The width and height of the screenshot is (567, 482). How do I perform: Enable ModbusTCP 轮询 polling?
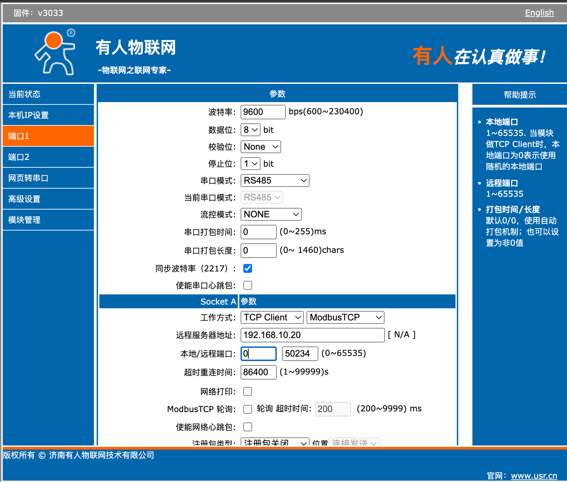pyautogui.click(x=248, y=409)
